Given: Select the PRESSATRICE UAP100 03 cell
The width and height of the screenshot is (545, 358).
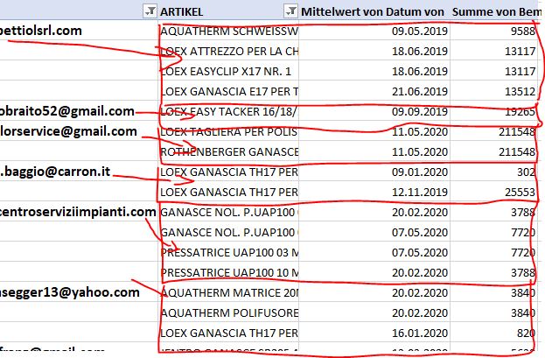Looking at the screenshot, I should (229, 253).
